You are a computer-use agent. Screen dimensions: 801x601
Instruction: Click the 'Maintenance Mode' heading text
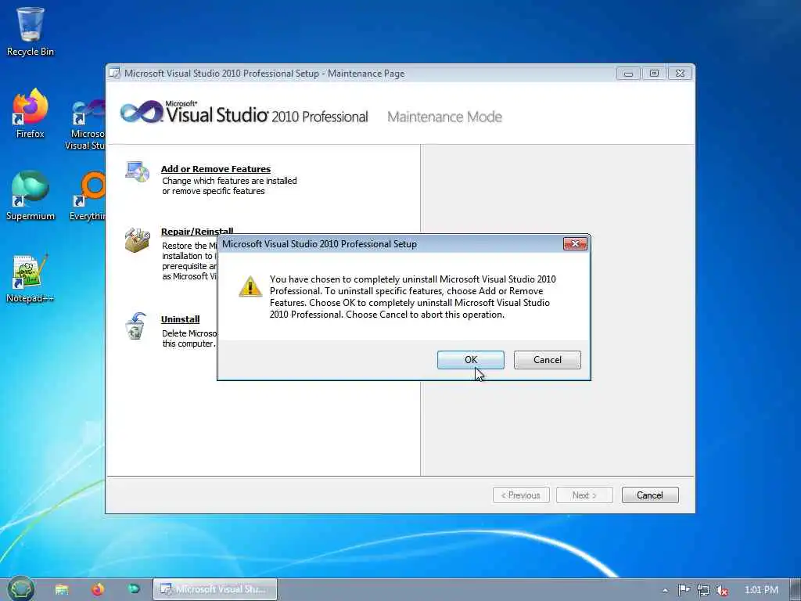point(444,117)
